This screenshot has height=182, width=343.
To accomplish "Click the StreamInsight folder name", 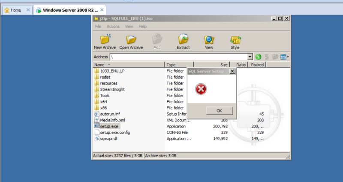I will click(112, 89).
